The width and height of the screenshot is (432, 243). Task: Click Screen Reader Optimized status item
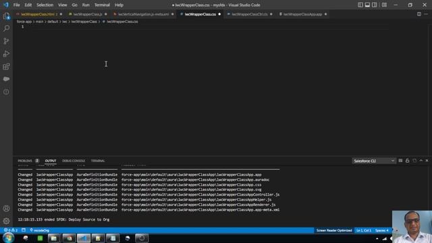coord(334,230)
